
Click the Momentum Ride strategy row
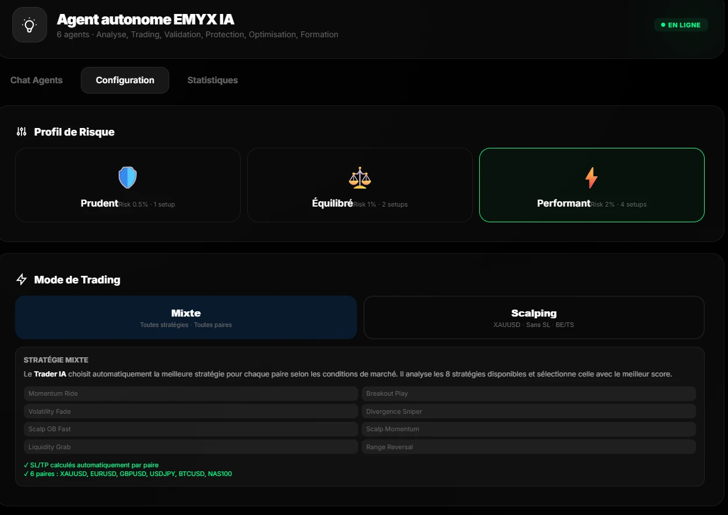click(x=191, y=393)
